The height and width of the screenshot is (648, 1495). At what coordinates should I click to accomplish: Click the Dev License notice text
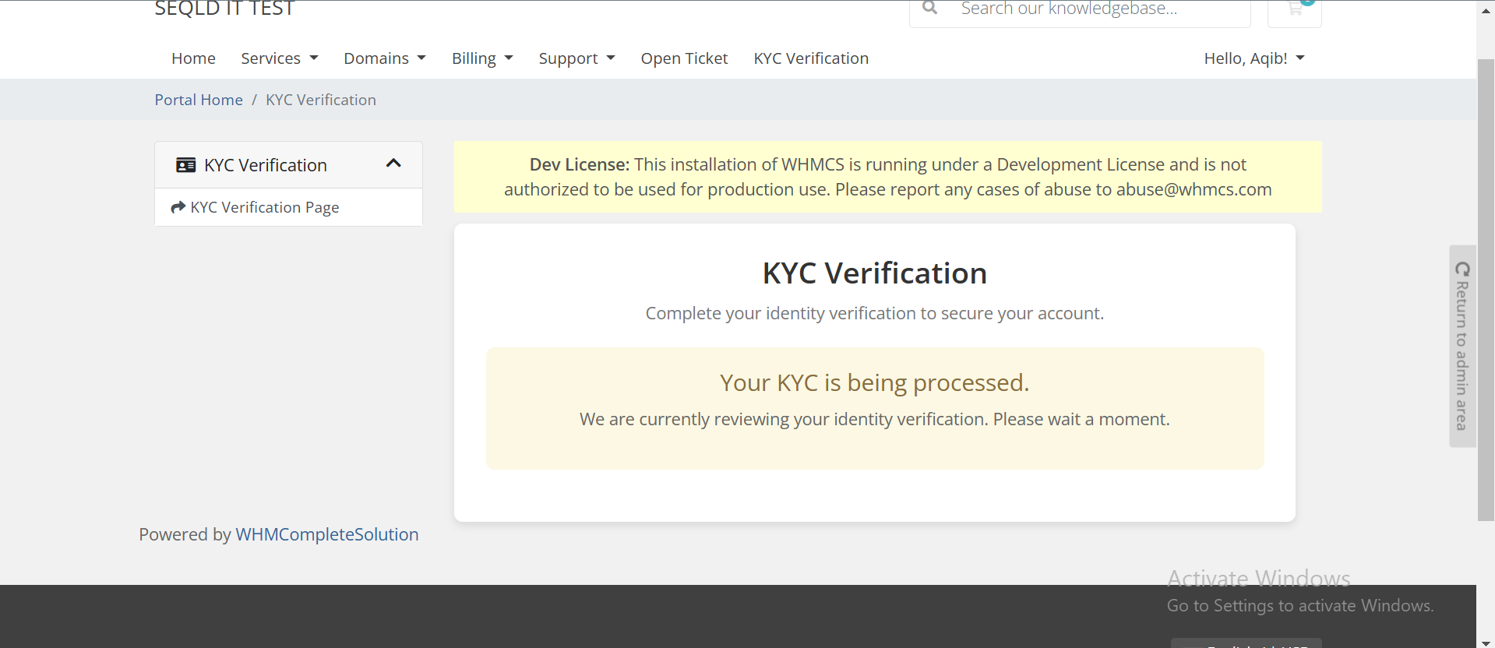[x=887, y=177]
